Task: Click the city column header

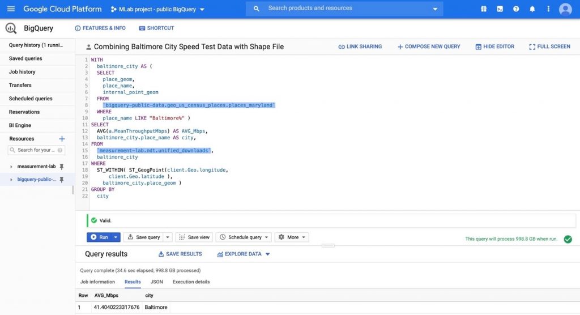Action: [x=149, y=296]
